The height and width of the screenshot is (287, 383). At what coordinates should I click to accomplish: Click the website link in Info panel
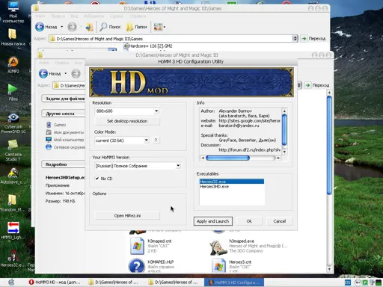[249, 121]
